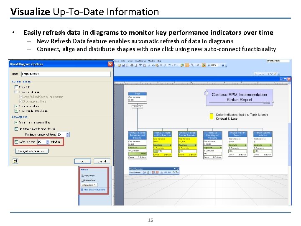The width and height of the screenshot is (301, 226).
Task: Select the Project Control Activities node
Action: [263, 144]
